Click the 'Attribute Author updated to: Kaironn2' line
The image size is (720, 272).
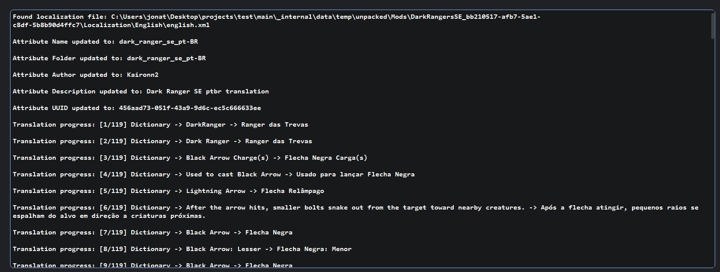[85, 75]
